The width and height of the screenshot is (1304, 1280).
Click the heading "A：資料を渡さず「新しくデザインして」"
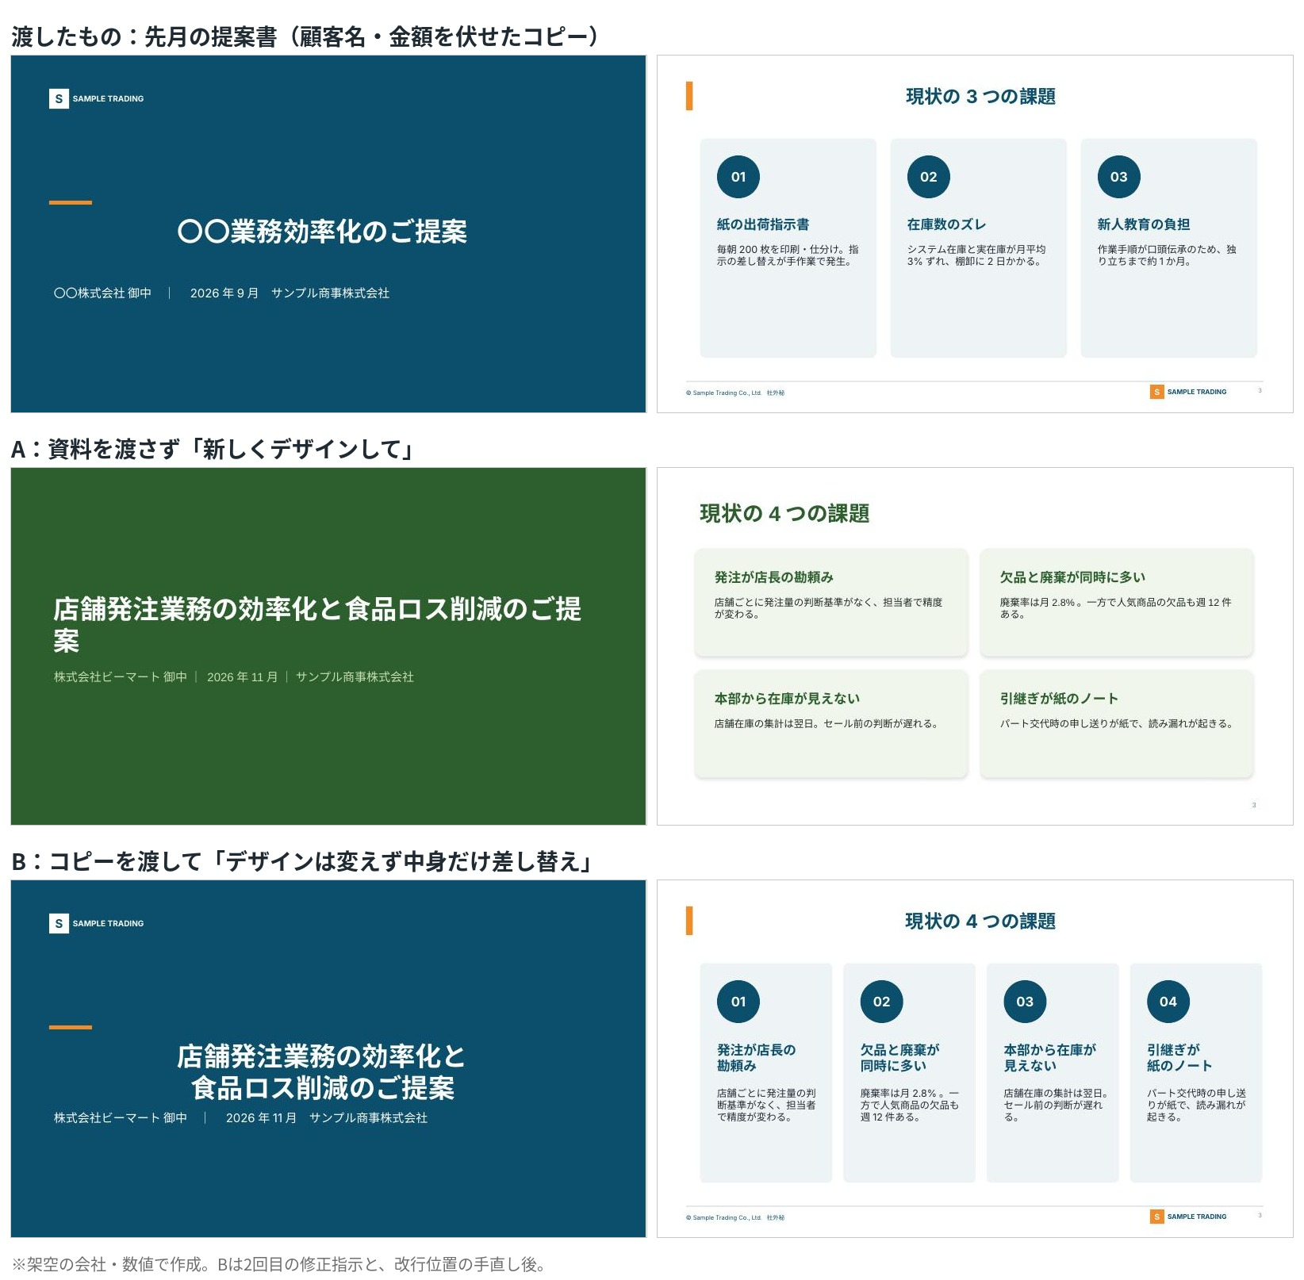[x=213, y=449]
